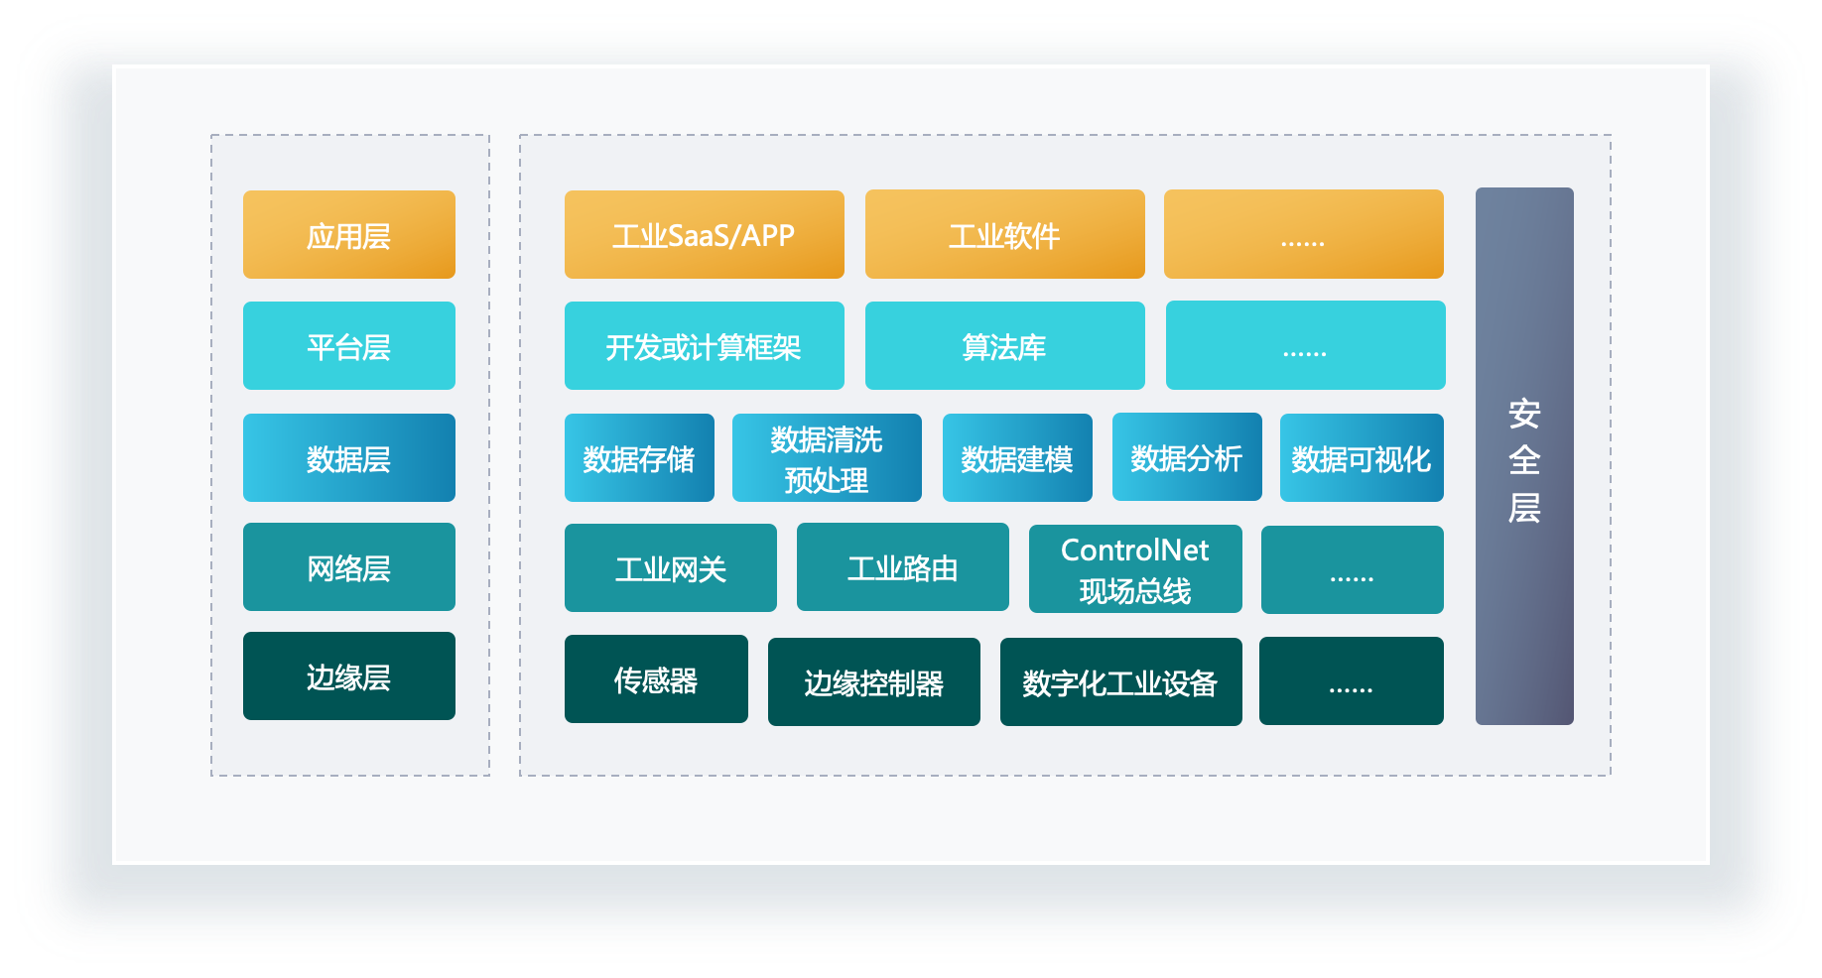Select the 工业路由 box
1822x978 pixels.
902,567
